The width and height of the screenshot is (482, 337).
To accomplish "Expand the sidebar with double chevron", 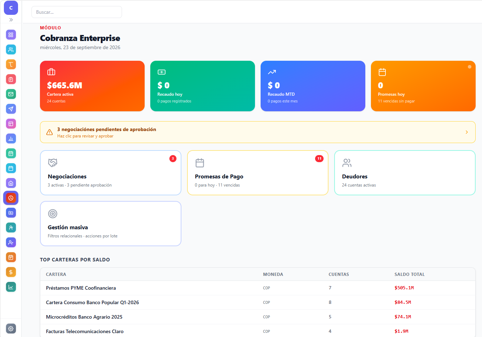I will [11, 20].
